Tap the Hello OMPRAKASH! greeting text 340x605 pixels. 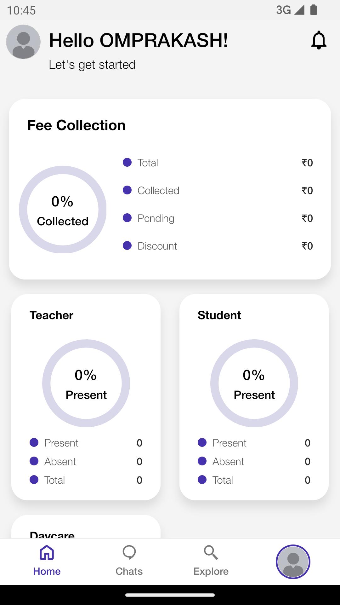tap(139, 41)
